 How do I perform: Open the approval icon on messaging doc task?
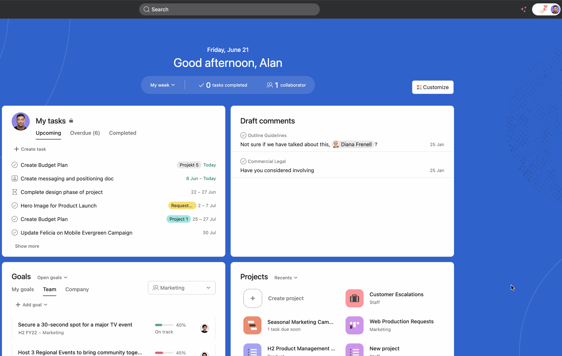15,179
